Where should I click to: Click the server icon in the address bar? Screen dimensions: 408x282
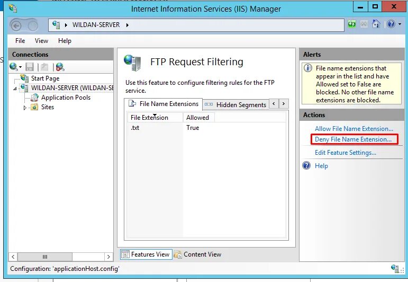(56, 25)
